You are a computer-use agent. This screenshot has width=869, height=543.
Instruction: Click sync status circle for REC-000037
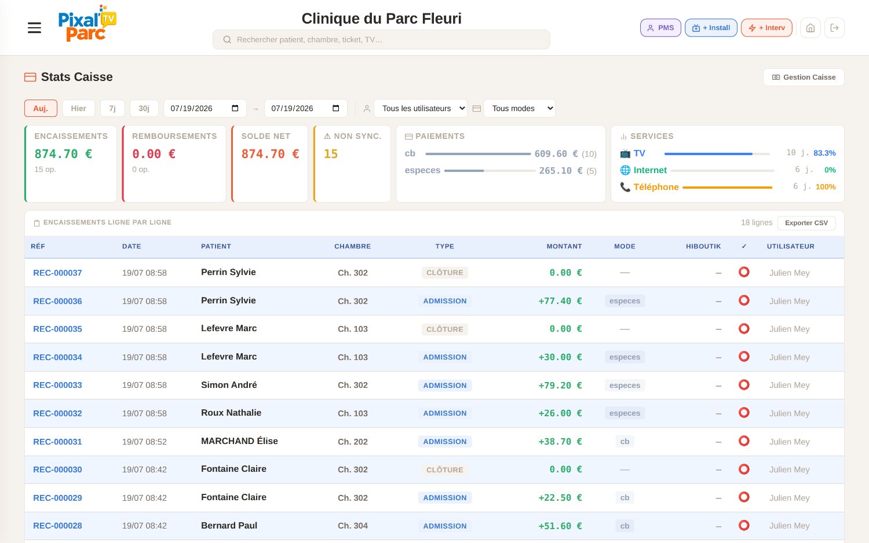(744, 272)
